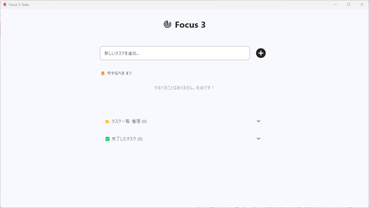Expand the タスク一覧・整理 section chevron
This screenshot has height=208, width=369.
(x=258, y=121)
